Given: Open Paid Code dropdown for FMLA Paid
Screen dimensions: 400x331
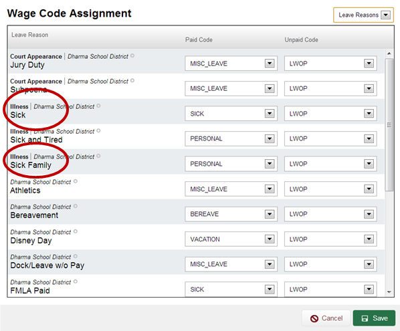Looking at the screenshot, I should coord(231,289).
